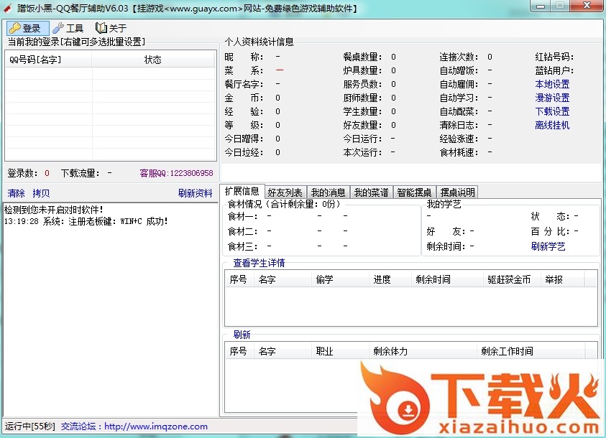
Task: Click the 剩余时间 column header
Action: tap(448, 279)
